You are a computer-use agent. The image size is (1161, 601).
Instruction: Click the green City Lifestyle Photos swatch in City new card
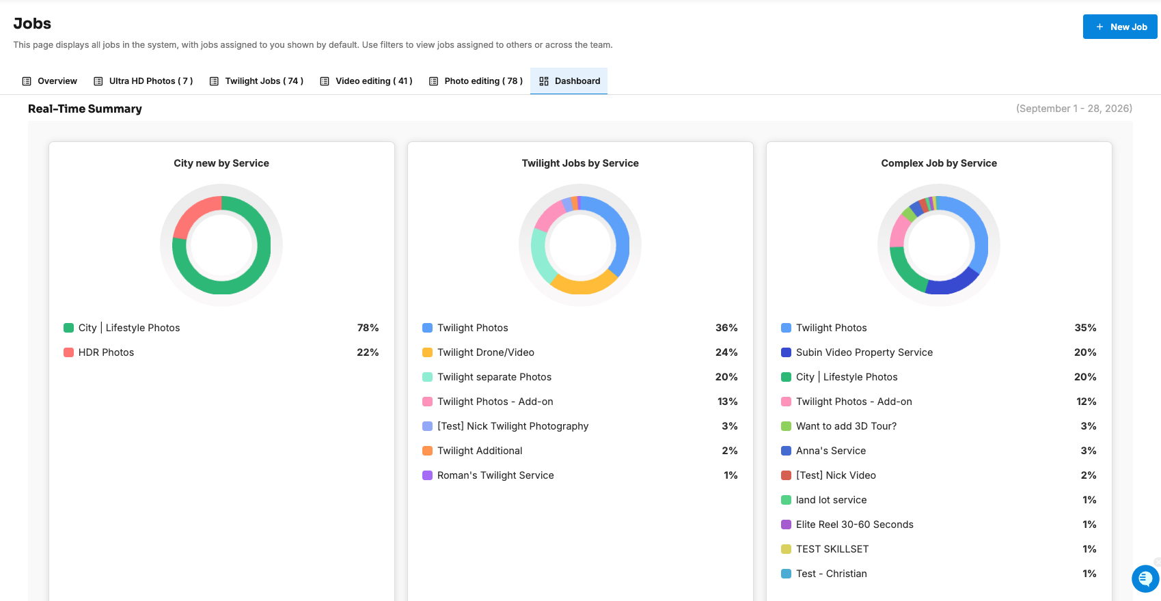point(68,328)
